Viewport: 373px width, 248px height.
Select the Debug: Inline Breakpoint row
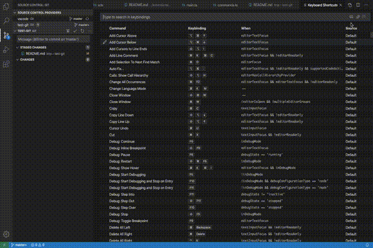pos(236,148)
